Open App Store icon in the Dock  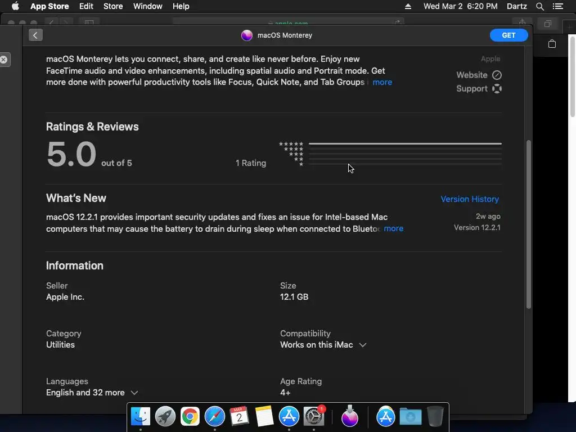tap(289, 417)
